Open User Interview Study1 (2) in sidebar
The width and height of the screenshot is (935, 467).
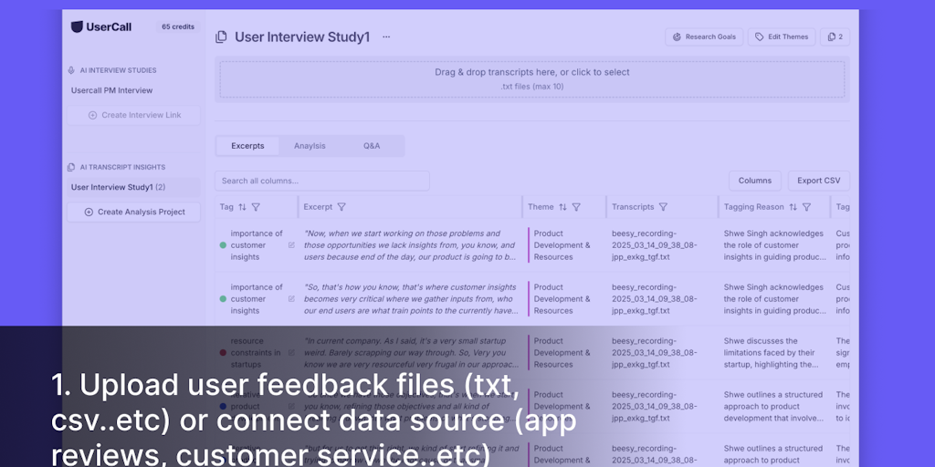pos(133,187)
